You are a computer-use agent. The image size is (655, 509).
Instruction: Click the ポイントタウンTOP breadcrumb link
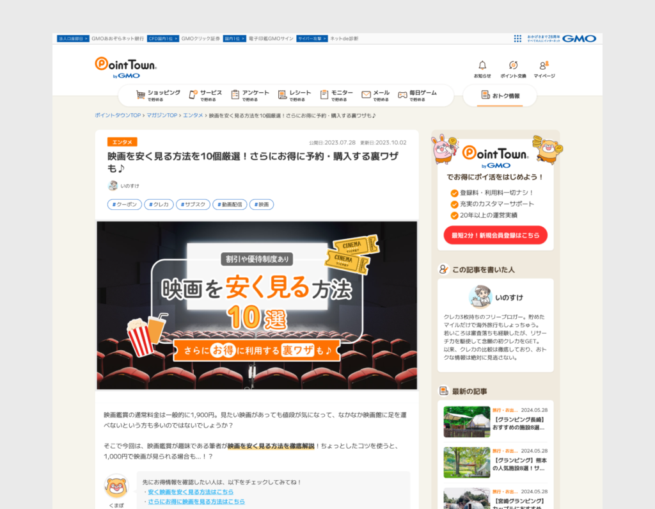click(118, 115)
